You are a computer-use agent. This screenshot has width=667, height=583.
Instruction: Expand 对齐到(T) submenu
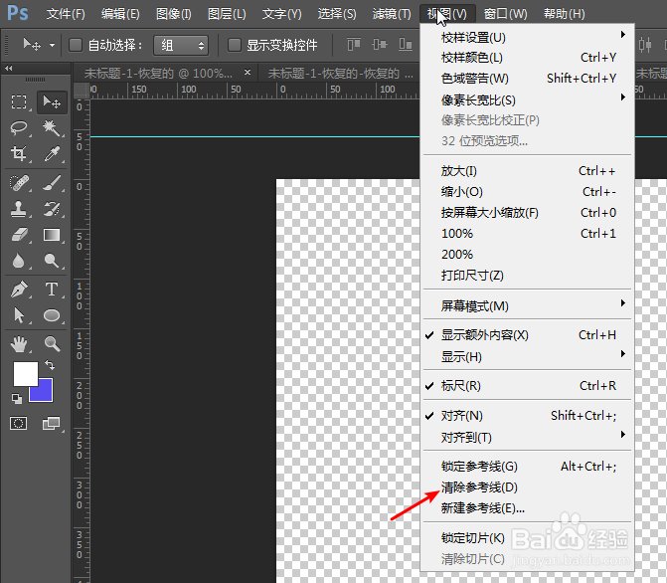[x=527, y=437]
